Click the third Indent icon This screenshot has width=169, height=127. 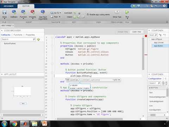tap(83, 17)
